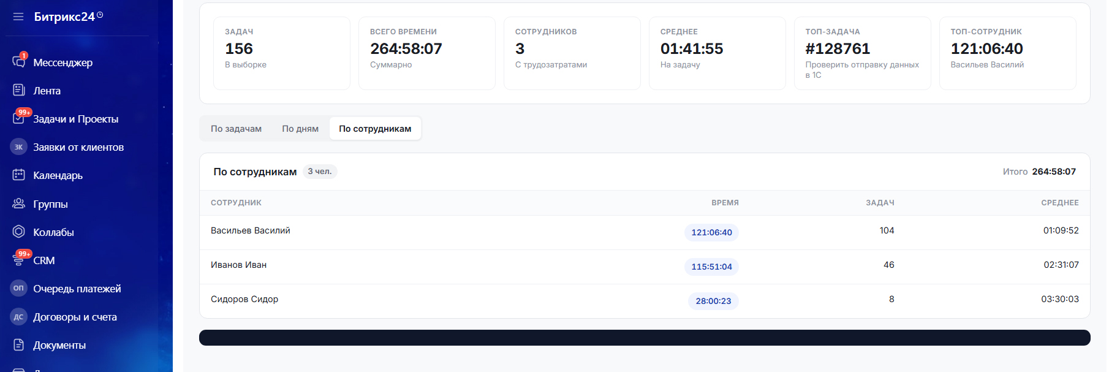Screen dimensions: 1109x372
Task: Open Календарь menu item
Action: coord(58,175)
